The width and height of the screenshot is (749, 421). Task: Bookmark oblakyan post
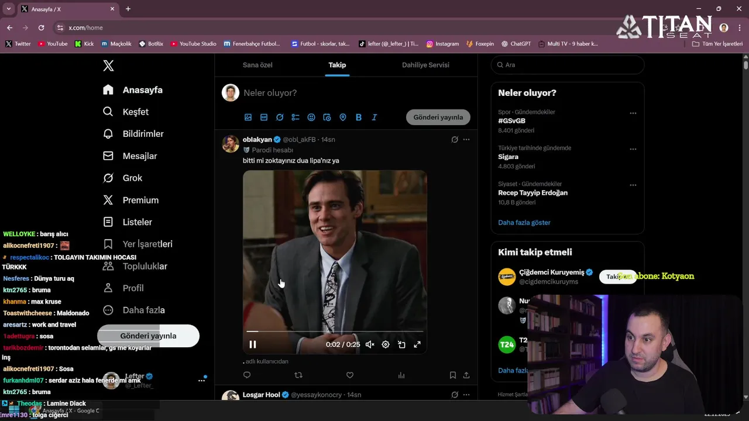coord(453,375)
